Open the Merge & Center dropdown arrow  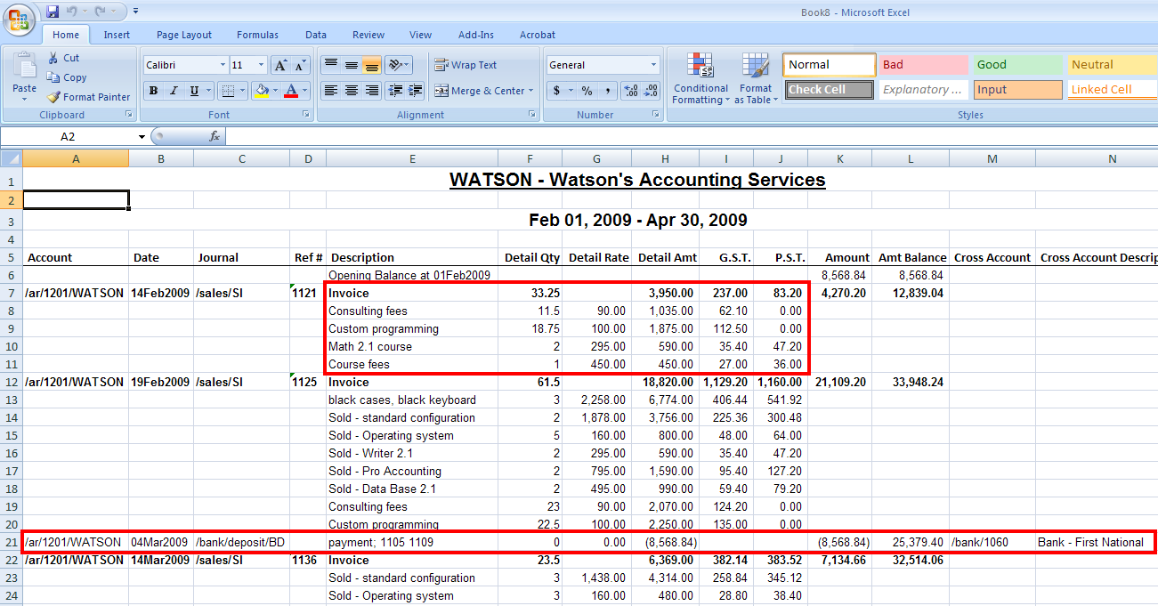(x=531, y=91)
